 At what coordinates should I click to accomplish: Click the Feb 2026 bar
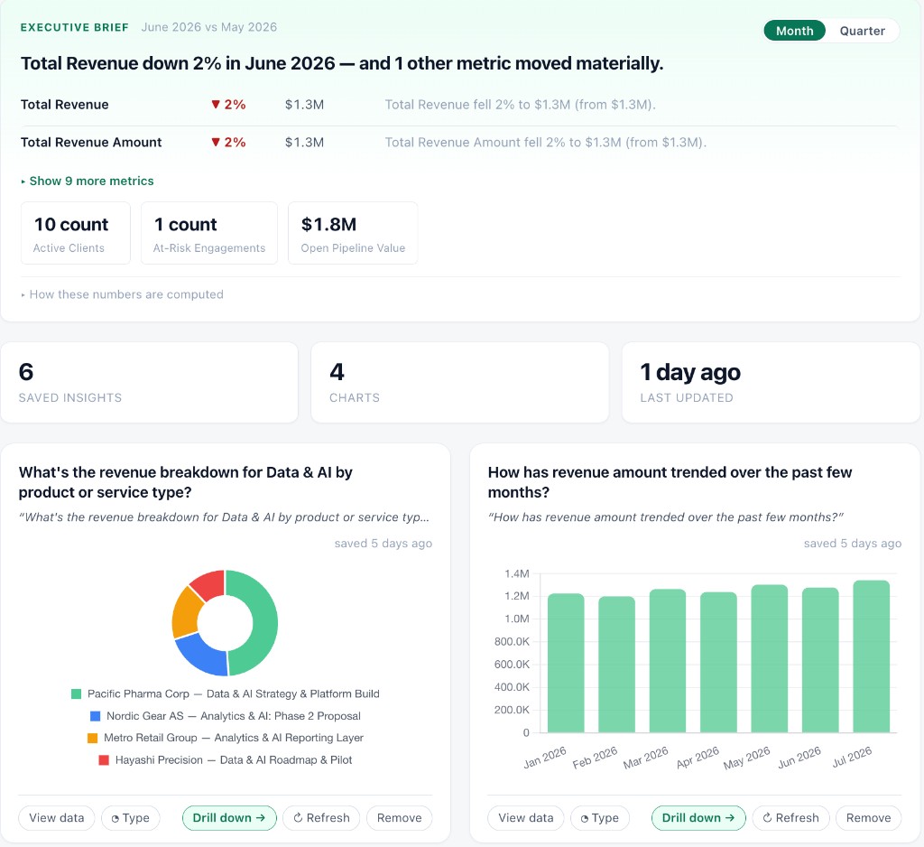click(616, 665)
